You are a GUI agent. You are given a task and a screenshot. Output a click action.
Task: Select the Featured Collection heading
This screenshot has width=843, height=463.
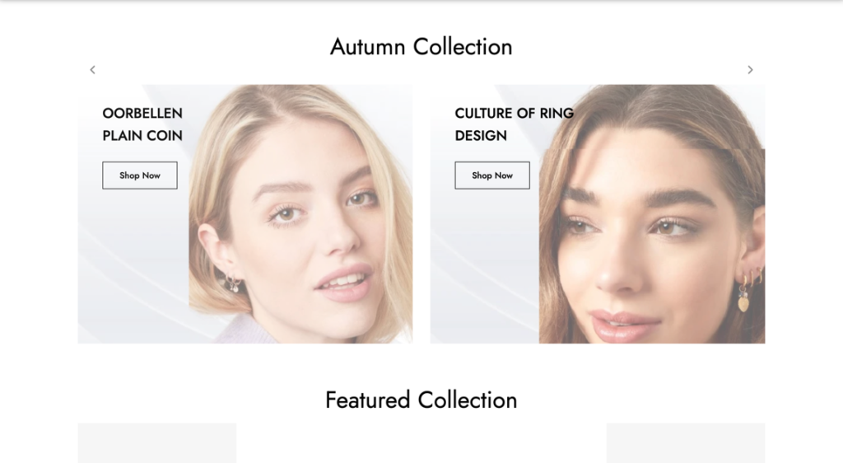[x=421, y=400]
